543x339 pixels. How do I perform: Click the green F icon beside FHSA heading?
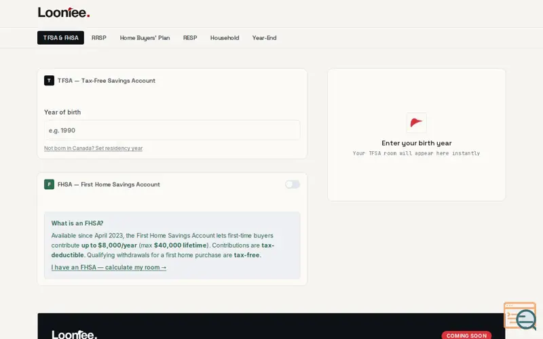point(49,184)
